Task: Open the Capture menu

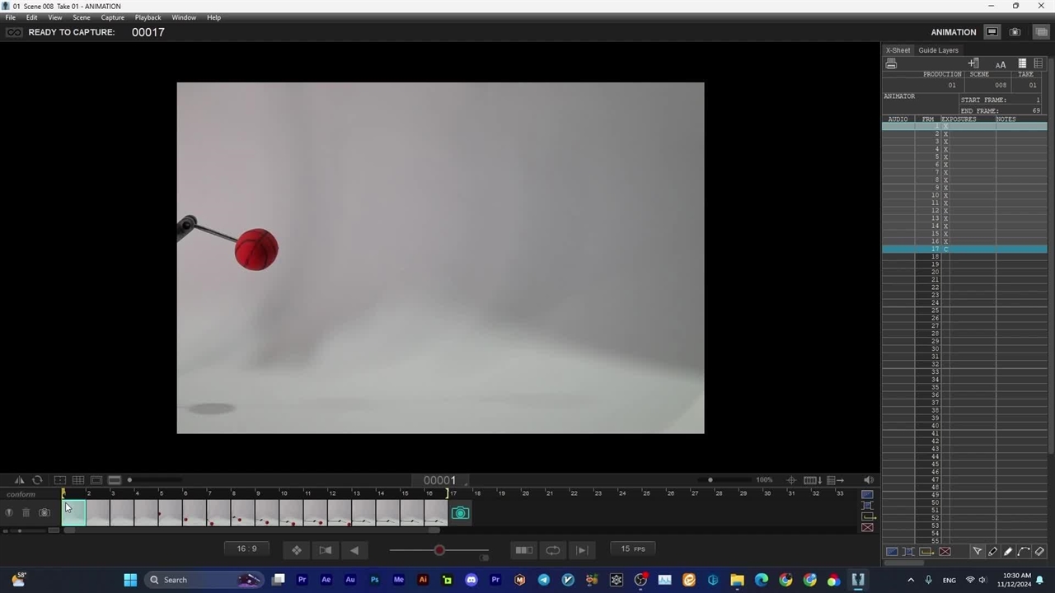Action: pos(112,17)
